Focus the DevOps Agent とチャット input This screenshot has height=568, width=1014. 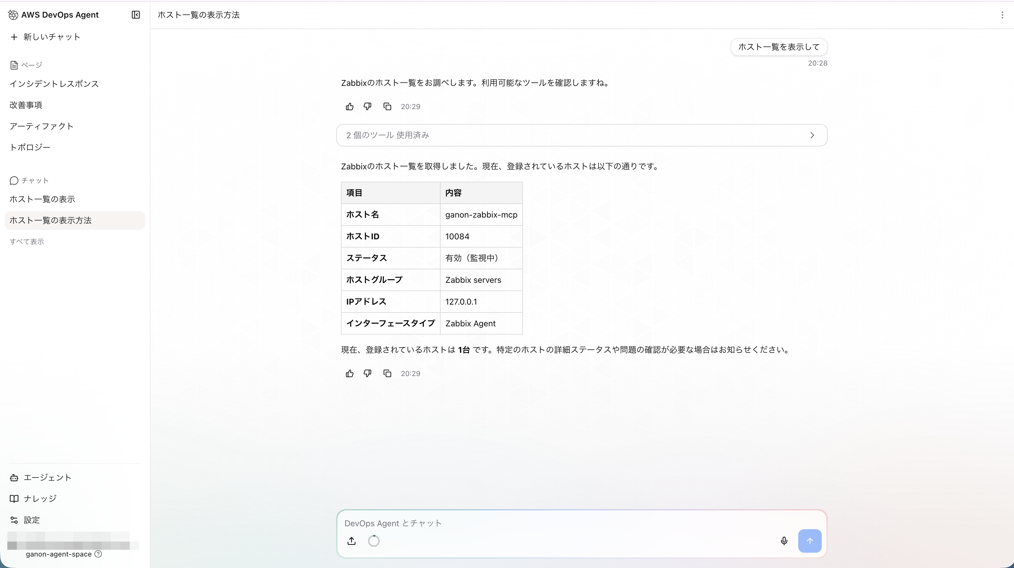click(582, 524)
